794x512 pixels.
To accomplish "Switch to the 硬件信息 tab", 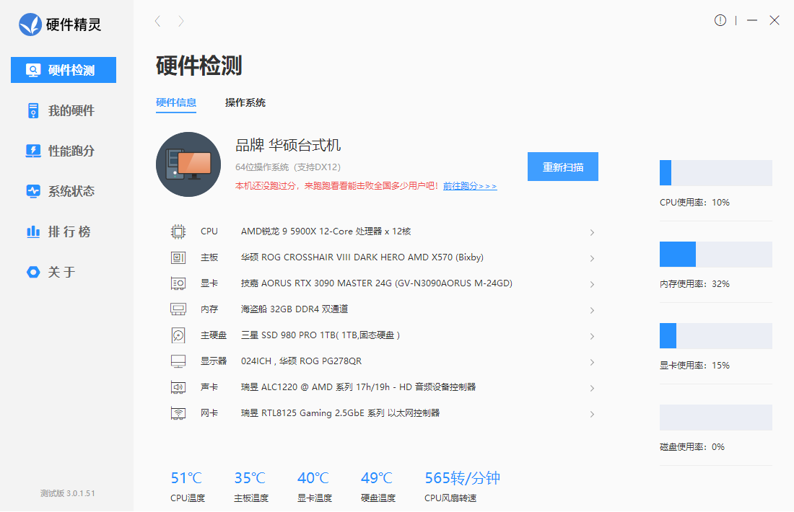I will click(x=175, y=102).
